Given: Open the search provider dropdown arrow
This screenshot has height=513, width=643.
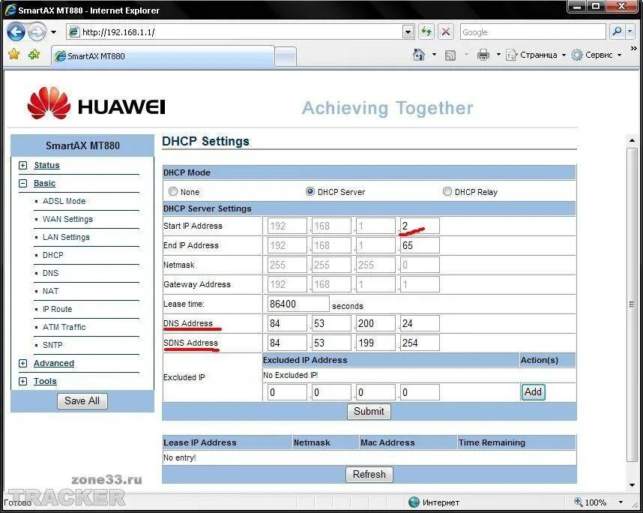Looking at the screenshot, I should (x=630, y=31).
